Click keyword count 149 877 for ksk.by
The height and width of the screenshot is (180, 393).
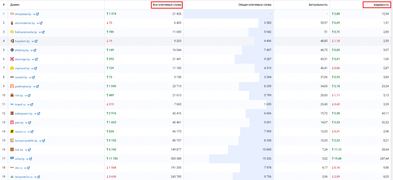(x=175, y=150)
